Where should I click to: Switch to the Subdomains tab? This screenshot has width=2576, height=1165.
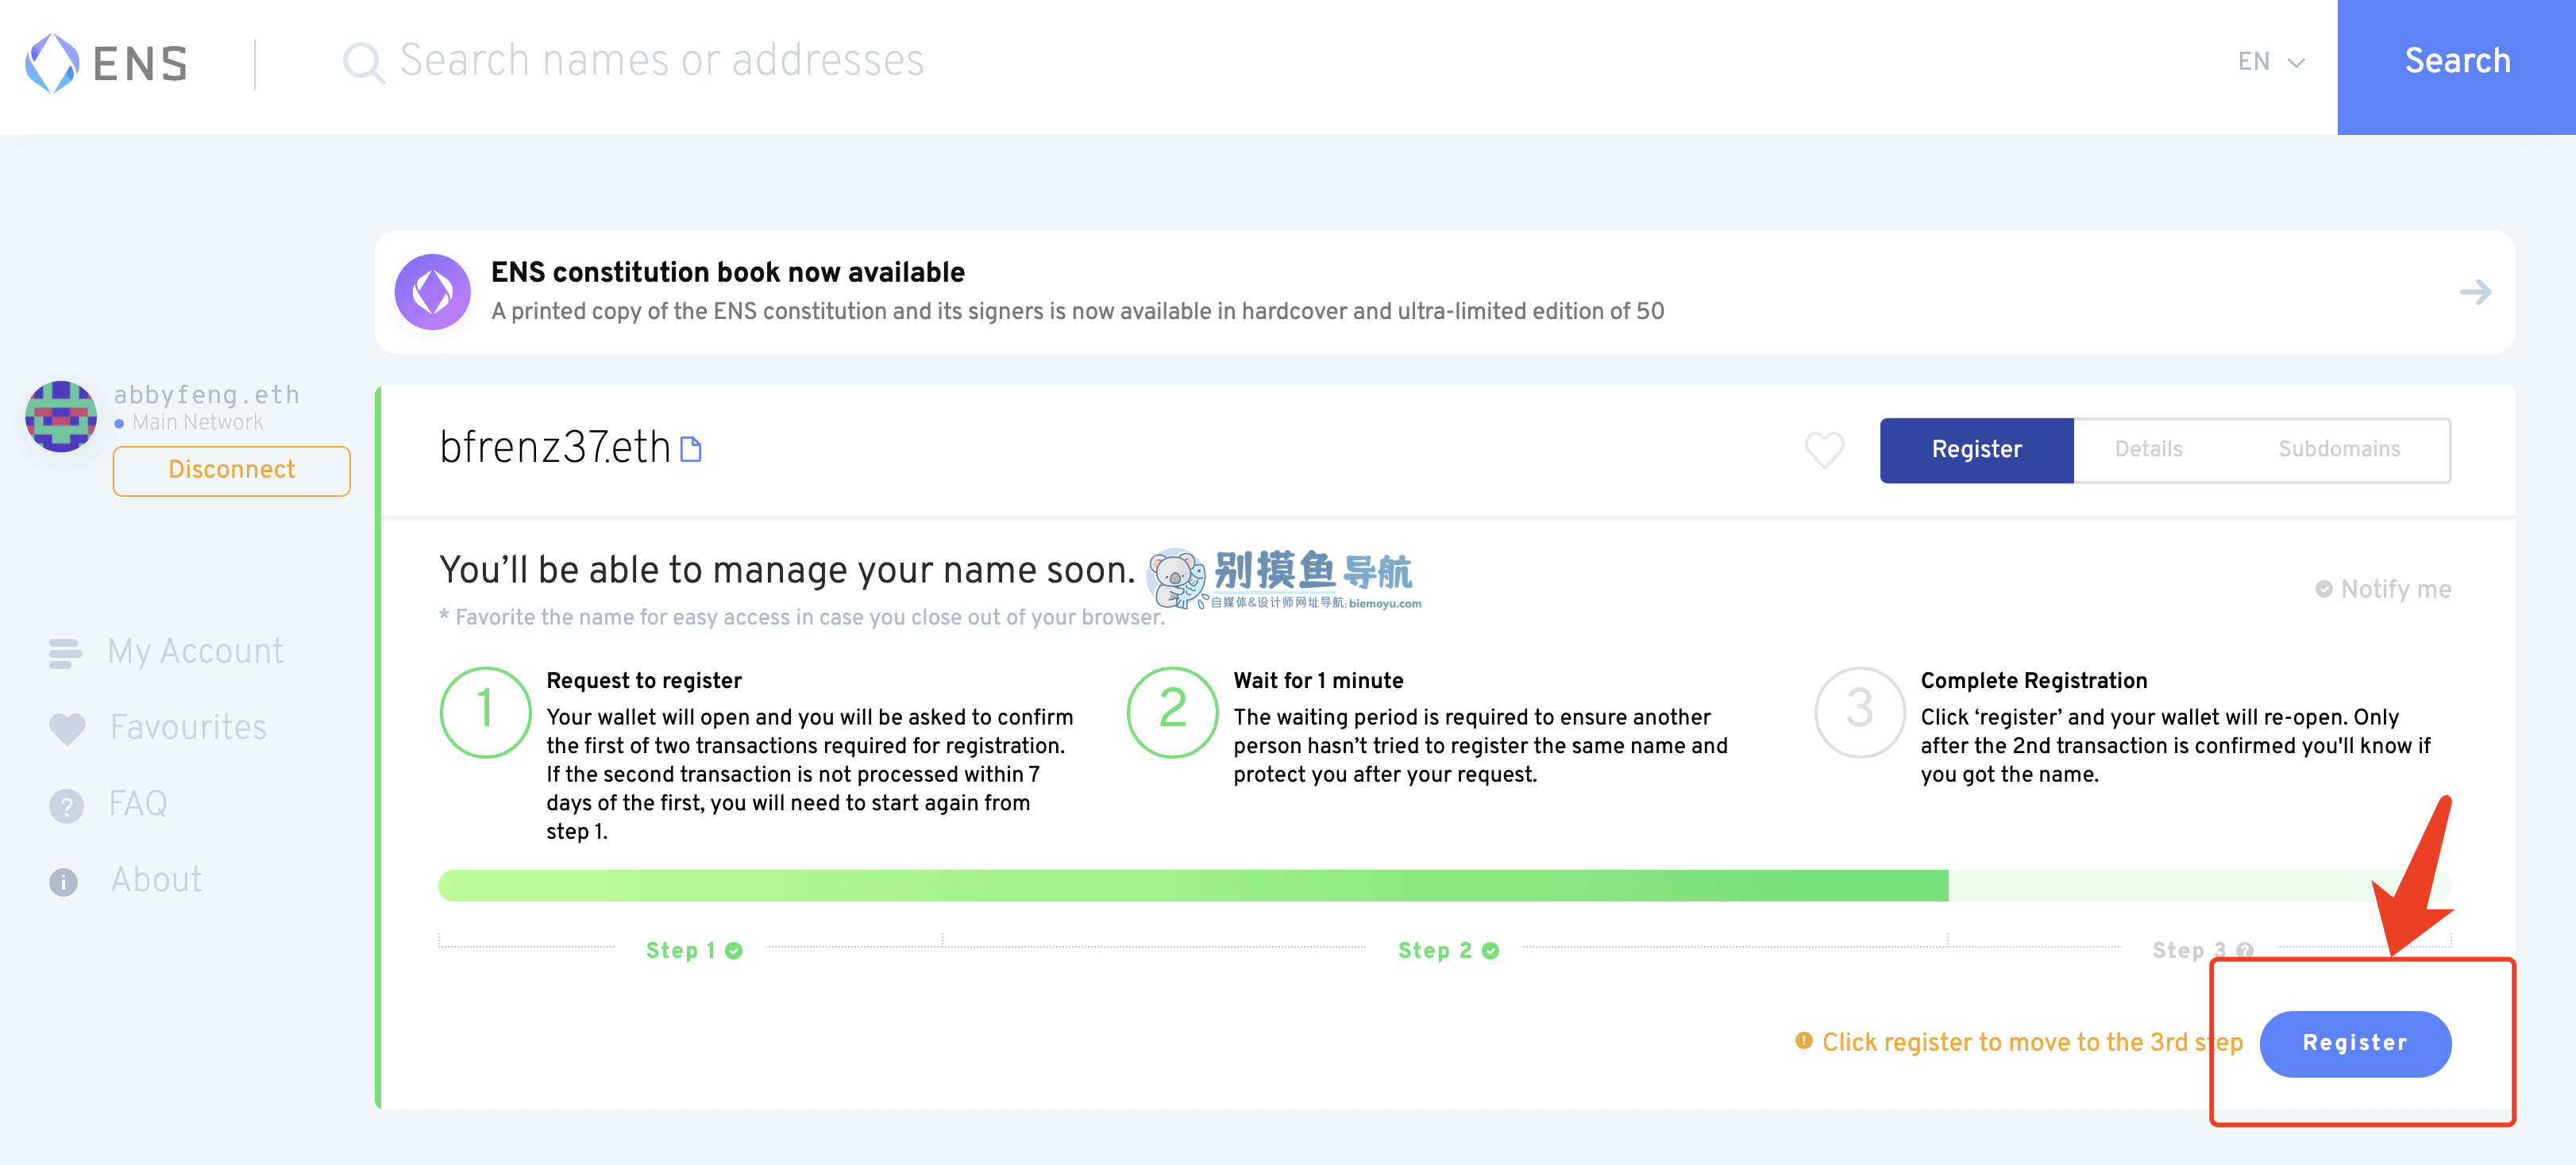(x=2339, y=450)
